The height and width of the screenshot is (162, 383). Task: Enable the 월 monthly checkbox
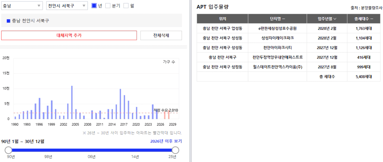(126, 6)
